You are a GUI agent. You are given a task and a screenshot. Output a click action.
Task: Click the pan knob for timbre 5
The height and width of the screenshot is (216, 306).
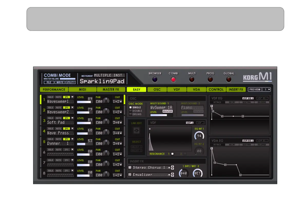click(x=106, y=142)
